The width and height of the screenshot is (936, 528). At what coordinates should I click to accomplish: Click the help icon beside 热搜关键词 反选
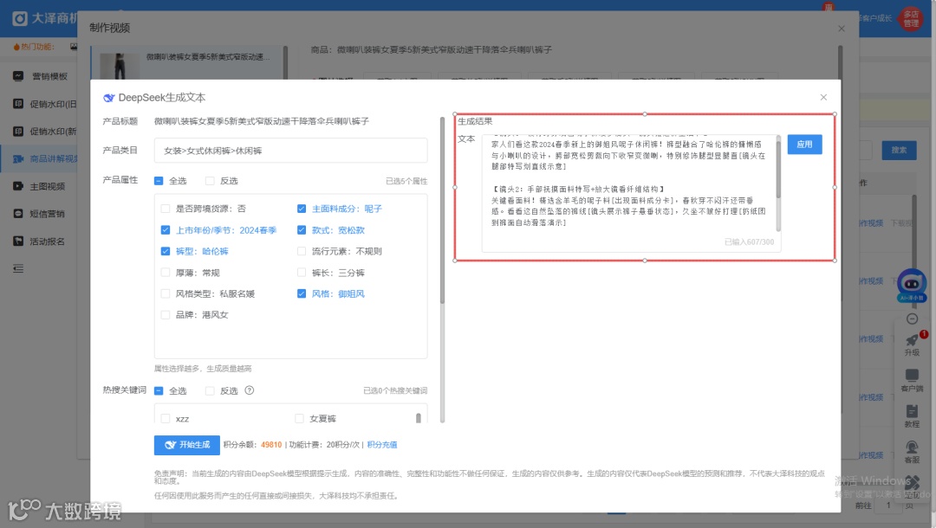click(250, 390)
